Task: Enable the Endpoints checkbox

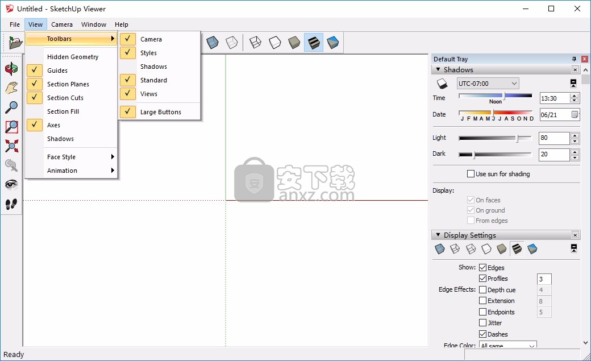Action: click(482, 312)
